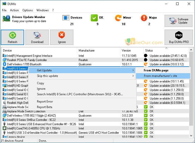This screenshot has height=143, width=195.
Task: Click the Refresh button
Action: pos(12,37)
